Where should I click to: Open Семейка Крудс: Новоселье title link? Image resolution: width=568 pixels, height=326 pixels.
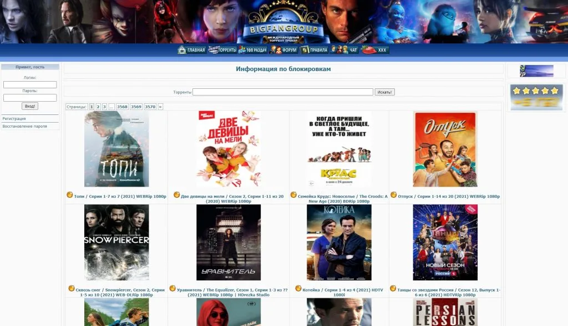[343, 199]
